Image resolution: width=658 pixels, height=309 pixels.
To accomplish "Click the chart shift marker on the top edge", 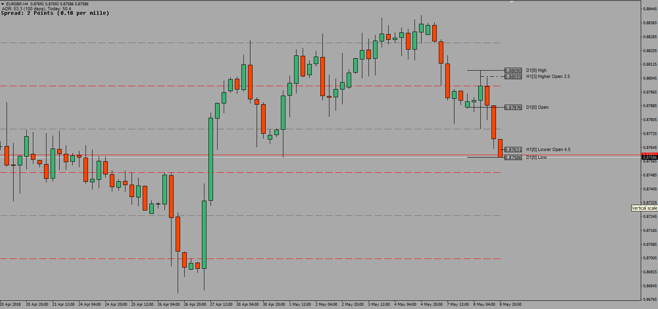I will point(512,2).
